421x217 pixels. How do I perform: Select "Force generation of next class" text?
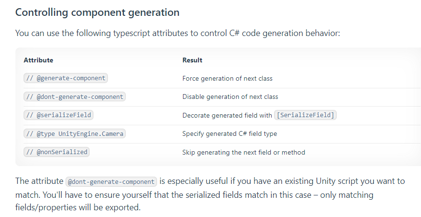pos(227,78)
